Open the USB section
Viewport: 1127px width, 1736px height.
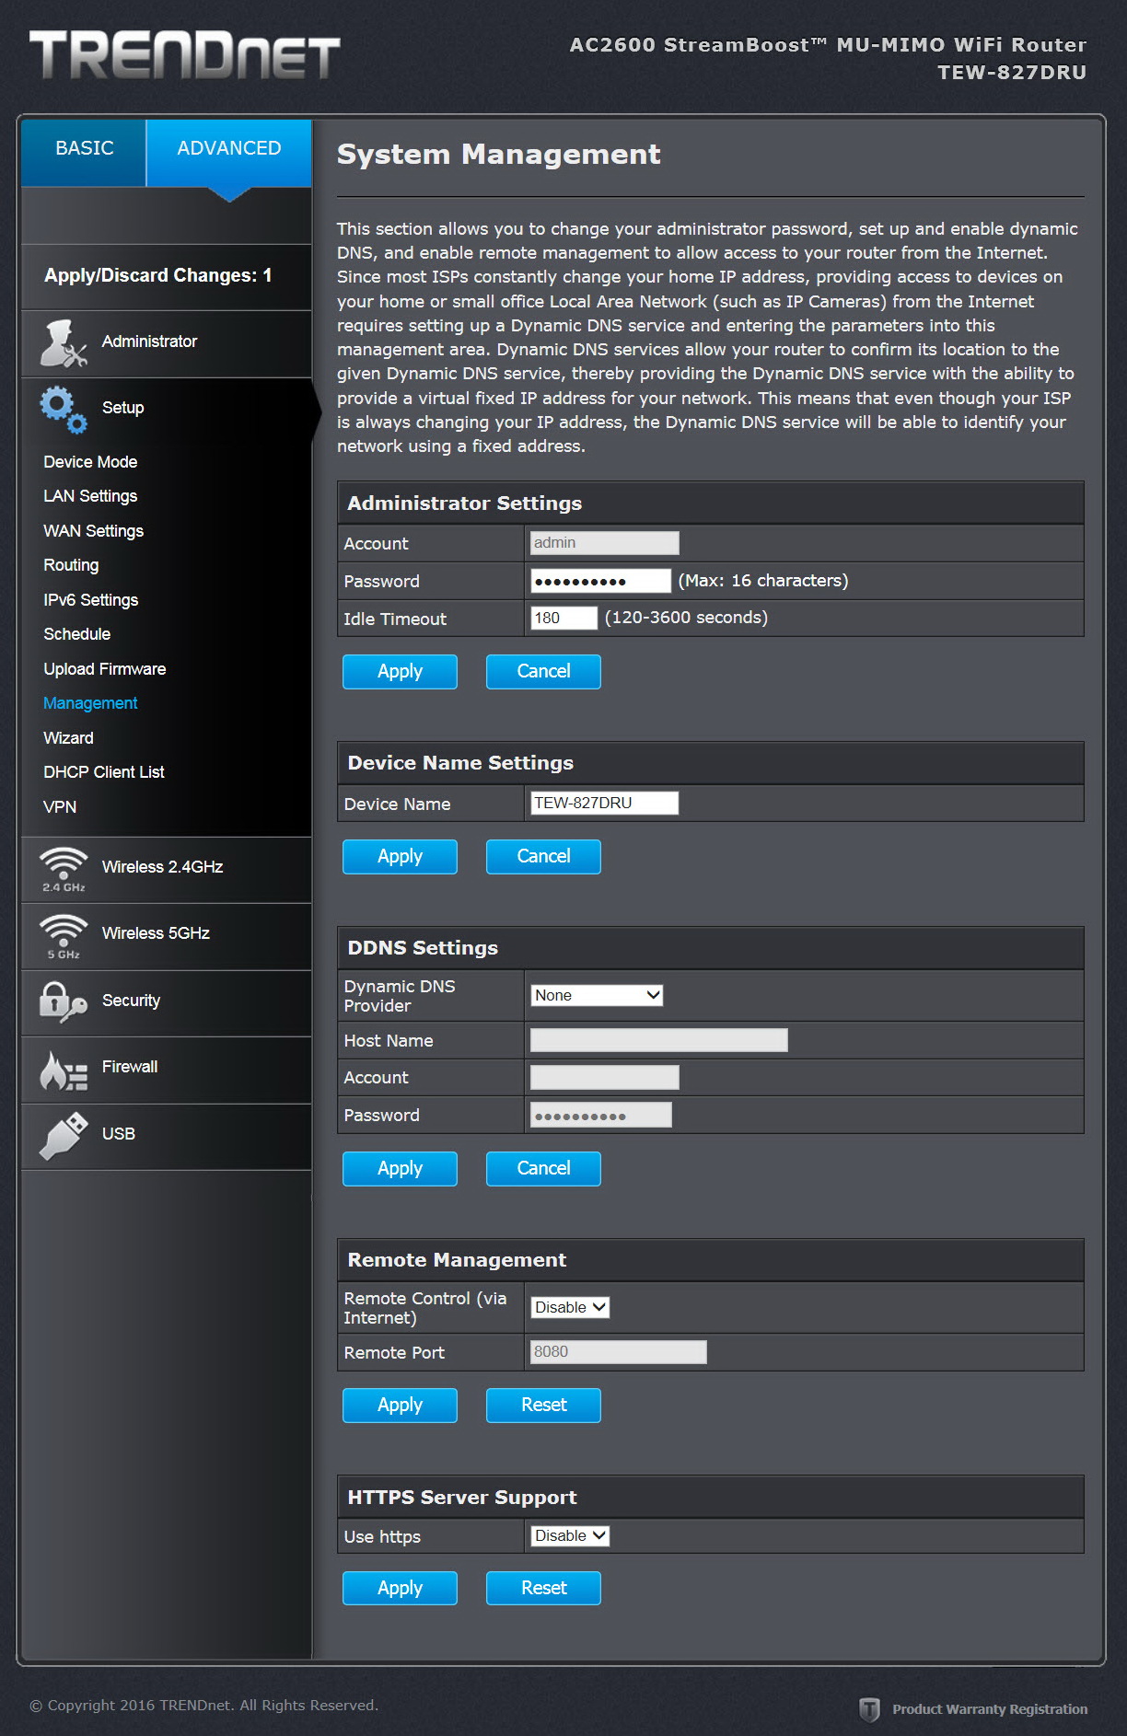(167, 1135)
